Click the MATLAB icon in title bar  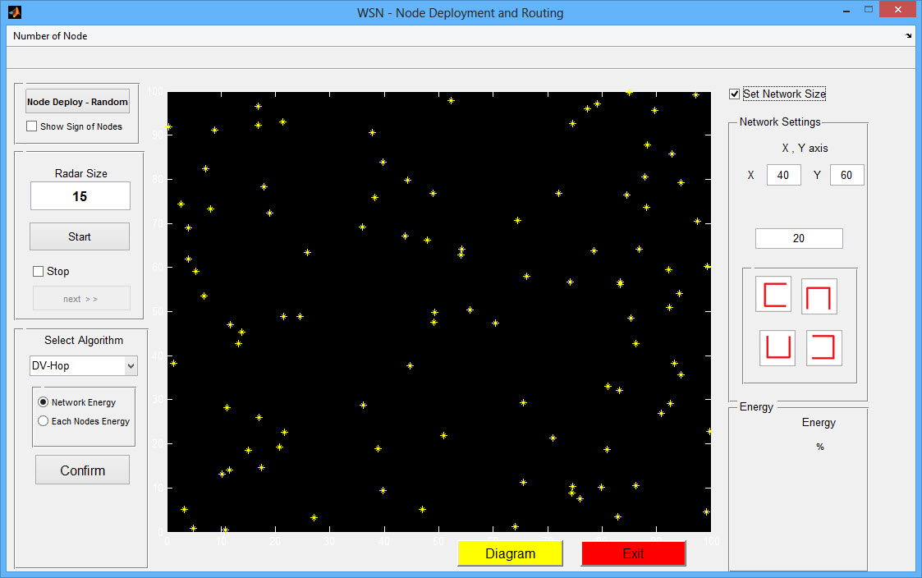click(12, 12)
